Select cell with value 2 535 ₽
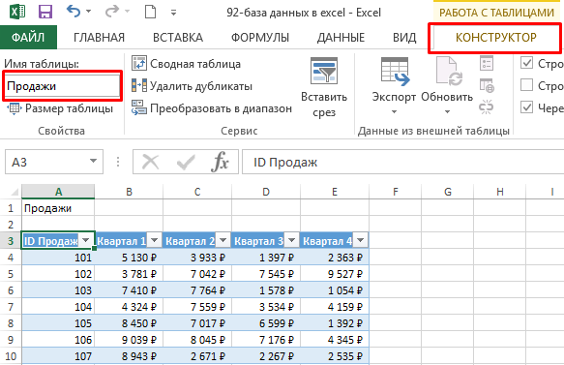This screenshot has width=564, height=365. 335,356
